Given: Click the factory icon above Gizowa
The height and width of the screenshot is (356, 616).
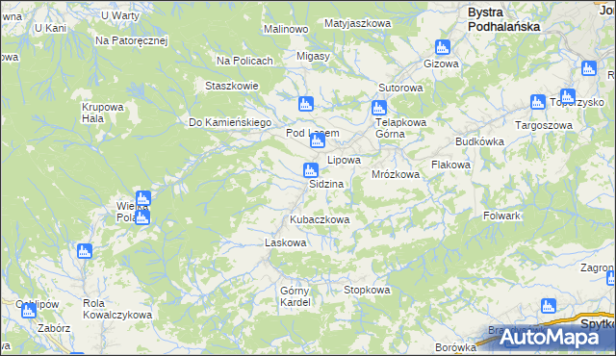Looking at the screenshot, I should click(443, 47).
